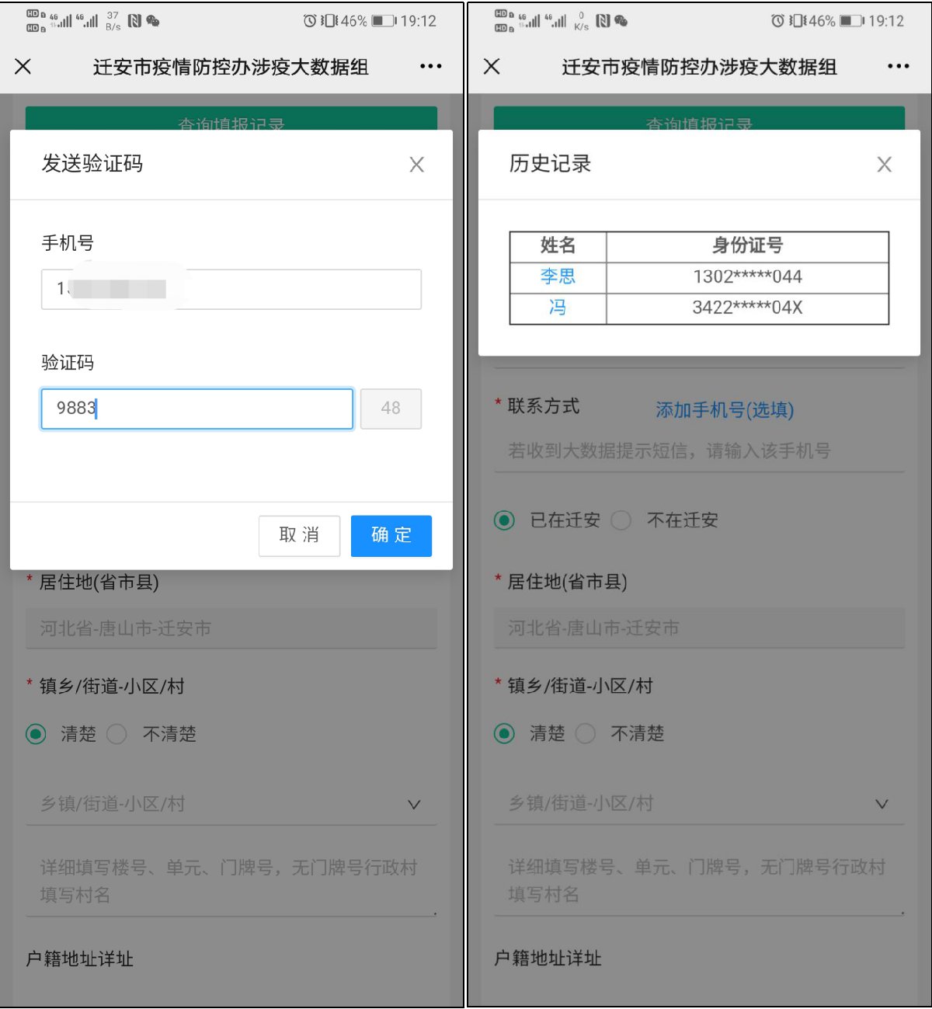
Task: Click the 验证码 input field
Action: tap(197, 409)
